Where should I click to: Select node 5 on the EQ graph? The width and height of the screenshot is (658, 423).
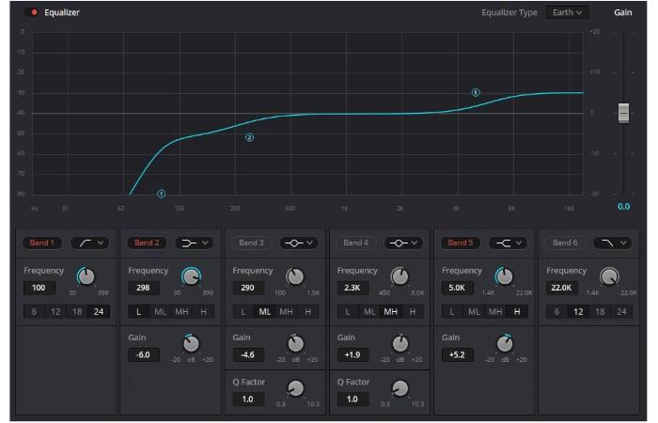coord(476,92)
